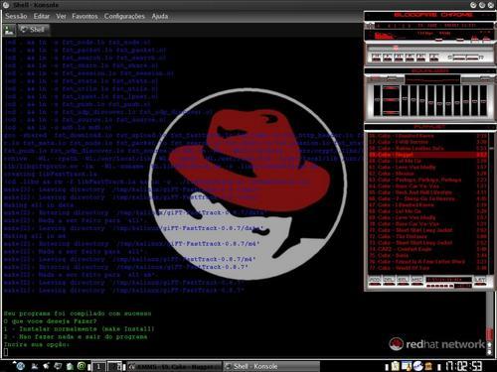497x372 pixels.
Task: Click the XMMS next track button
Action: tap(421, 58)
